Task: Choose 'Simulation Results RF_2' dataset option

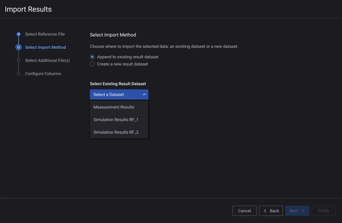Action: pos(119,132)
